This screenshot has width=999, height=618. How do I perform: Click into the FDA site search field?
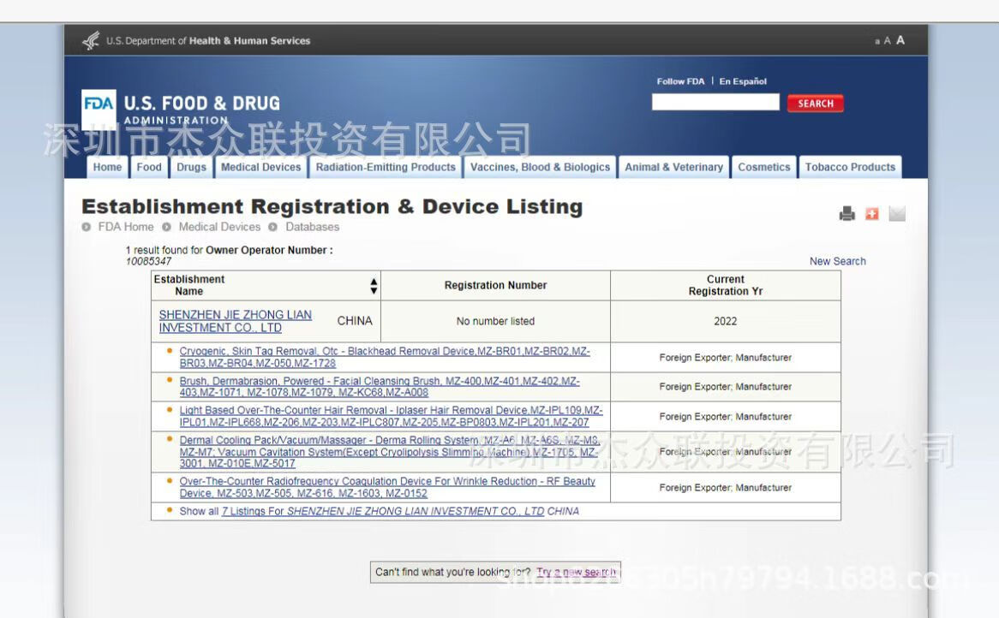point(715,103)
